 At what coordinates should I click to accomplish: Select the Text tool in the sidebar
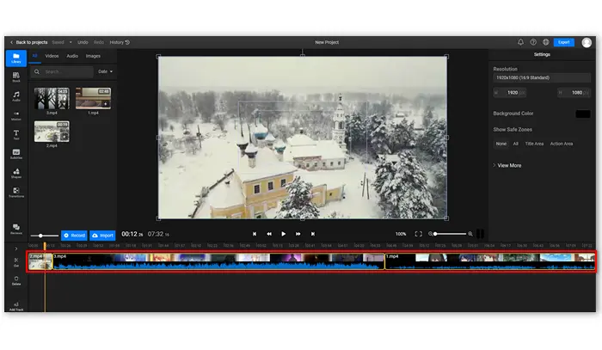[x=16, y=134]
